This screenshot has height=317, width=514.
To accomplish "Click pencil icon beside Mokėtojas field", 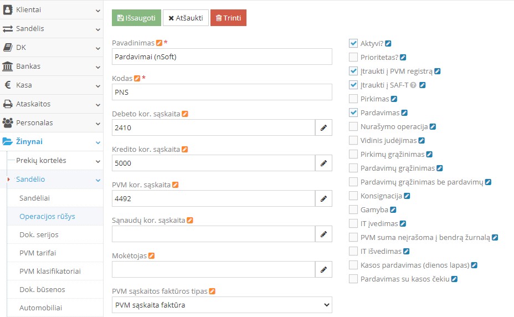I will [x=323, y=270].
